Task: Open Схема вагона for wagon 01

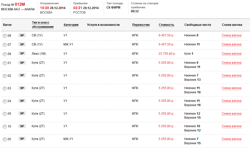Action: (231, 63)
